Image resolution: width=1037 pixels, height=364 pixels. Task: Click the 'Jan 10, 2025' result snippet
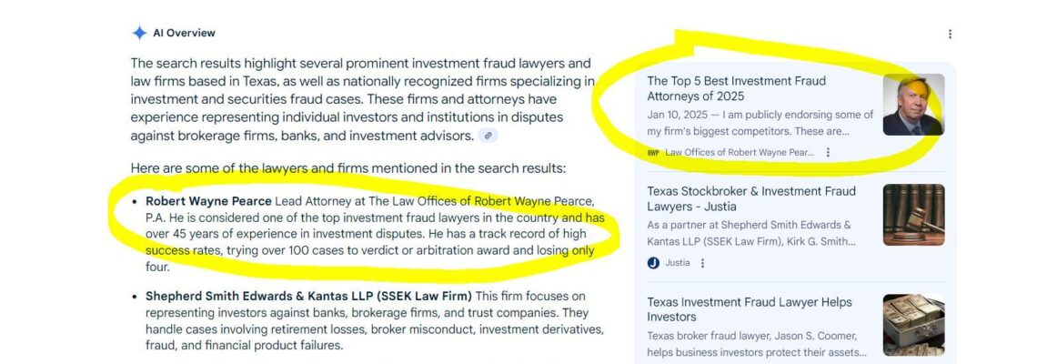[x=760, y=122]
